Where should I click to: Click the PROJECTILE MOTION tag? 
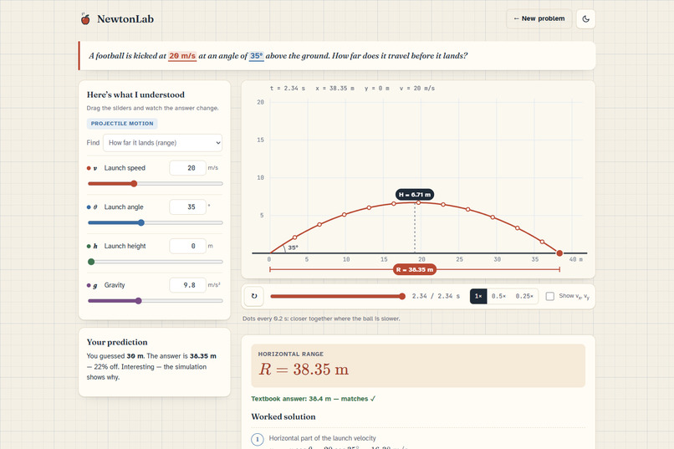point(122,123)
